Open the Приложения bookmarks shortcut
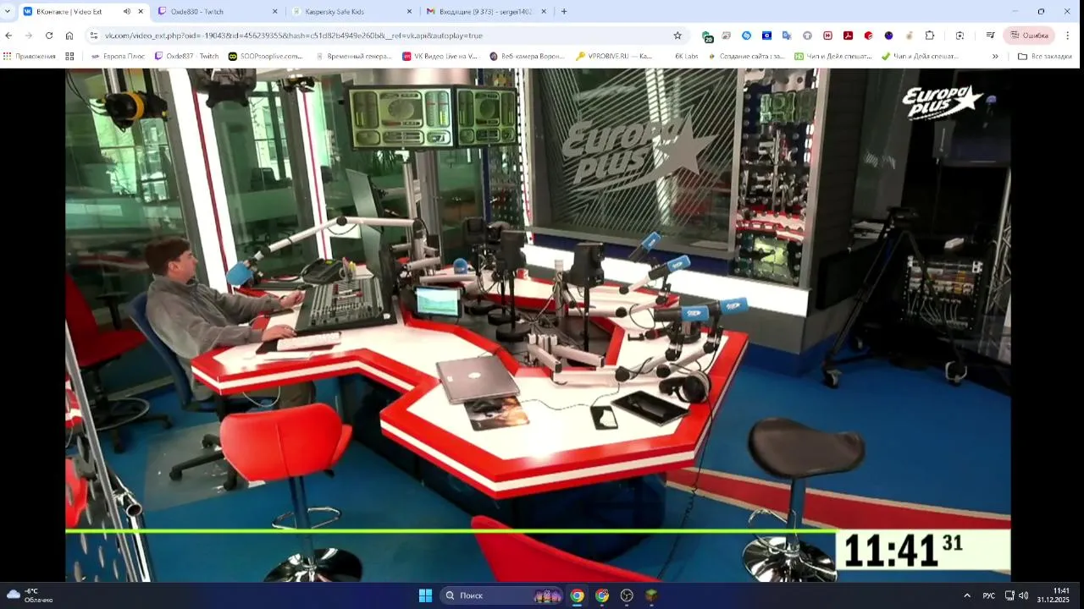1084x609 pixels. click(30, 56)
